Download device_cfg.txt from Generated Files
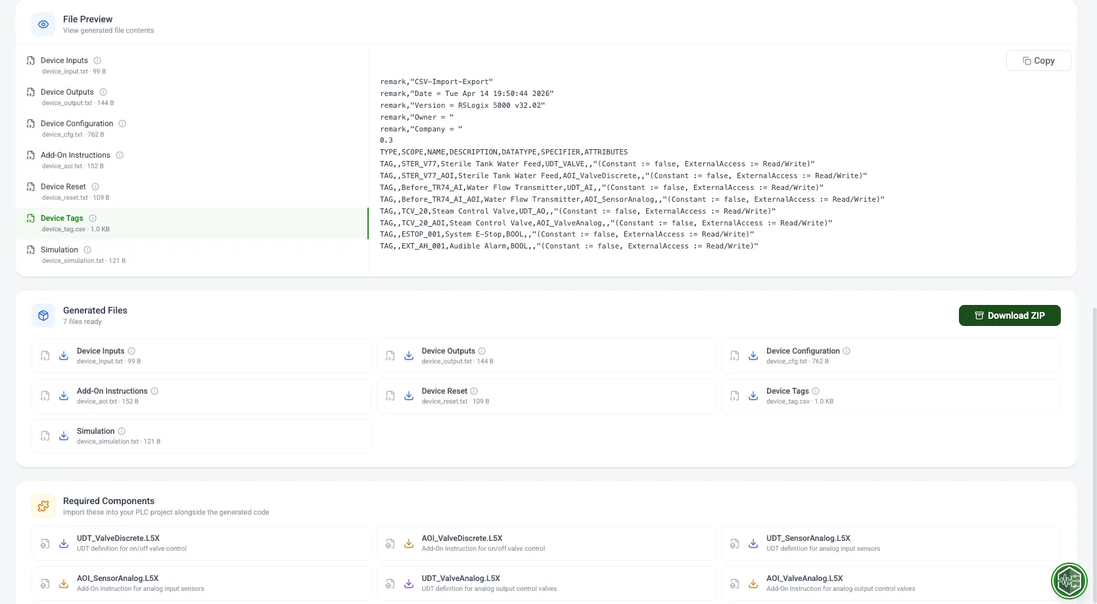The height and width of the screenshot is (604, 1097). pos(753,356)
